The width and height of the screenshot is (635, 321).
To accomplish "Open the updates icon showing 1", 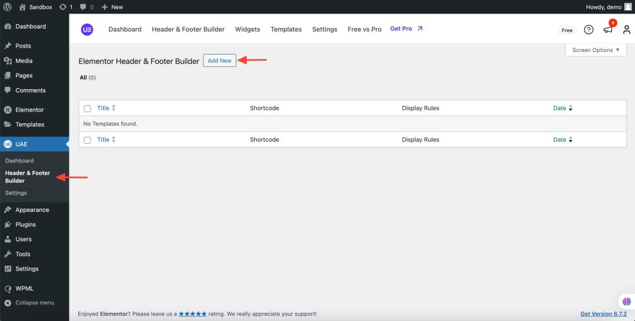I will 66,7.
